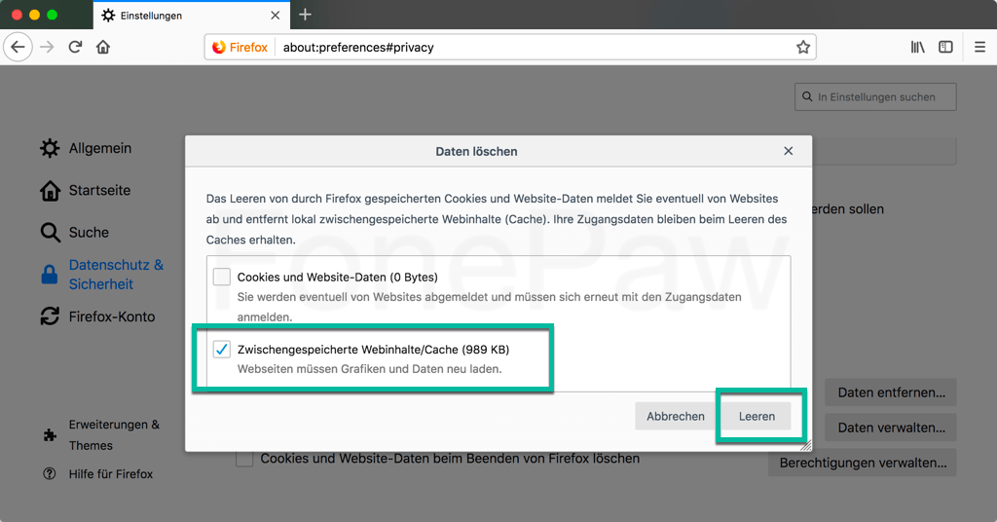Open a new tab with plus button
Screen dimensions: 997x522
coord(305,15)
